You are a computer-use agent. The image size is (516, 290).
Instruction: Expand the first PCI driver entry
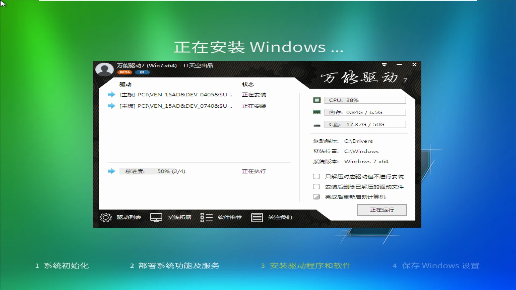(111, 95)
